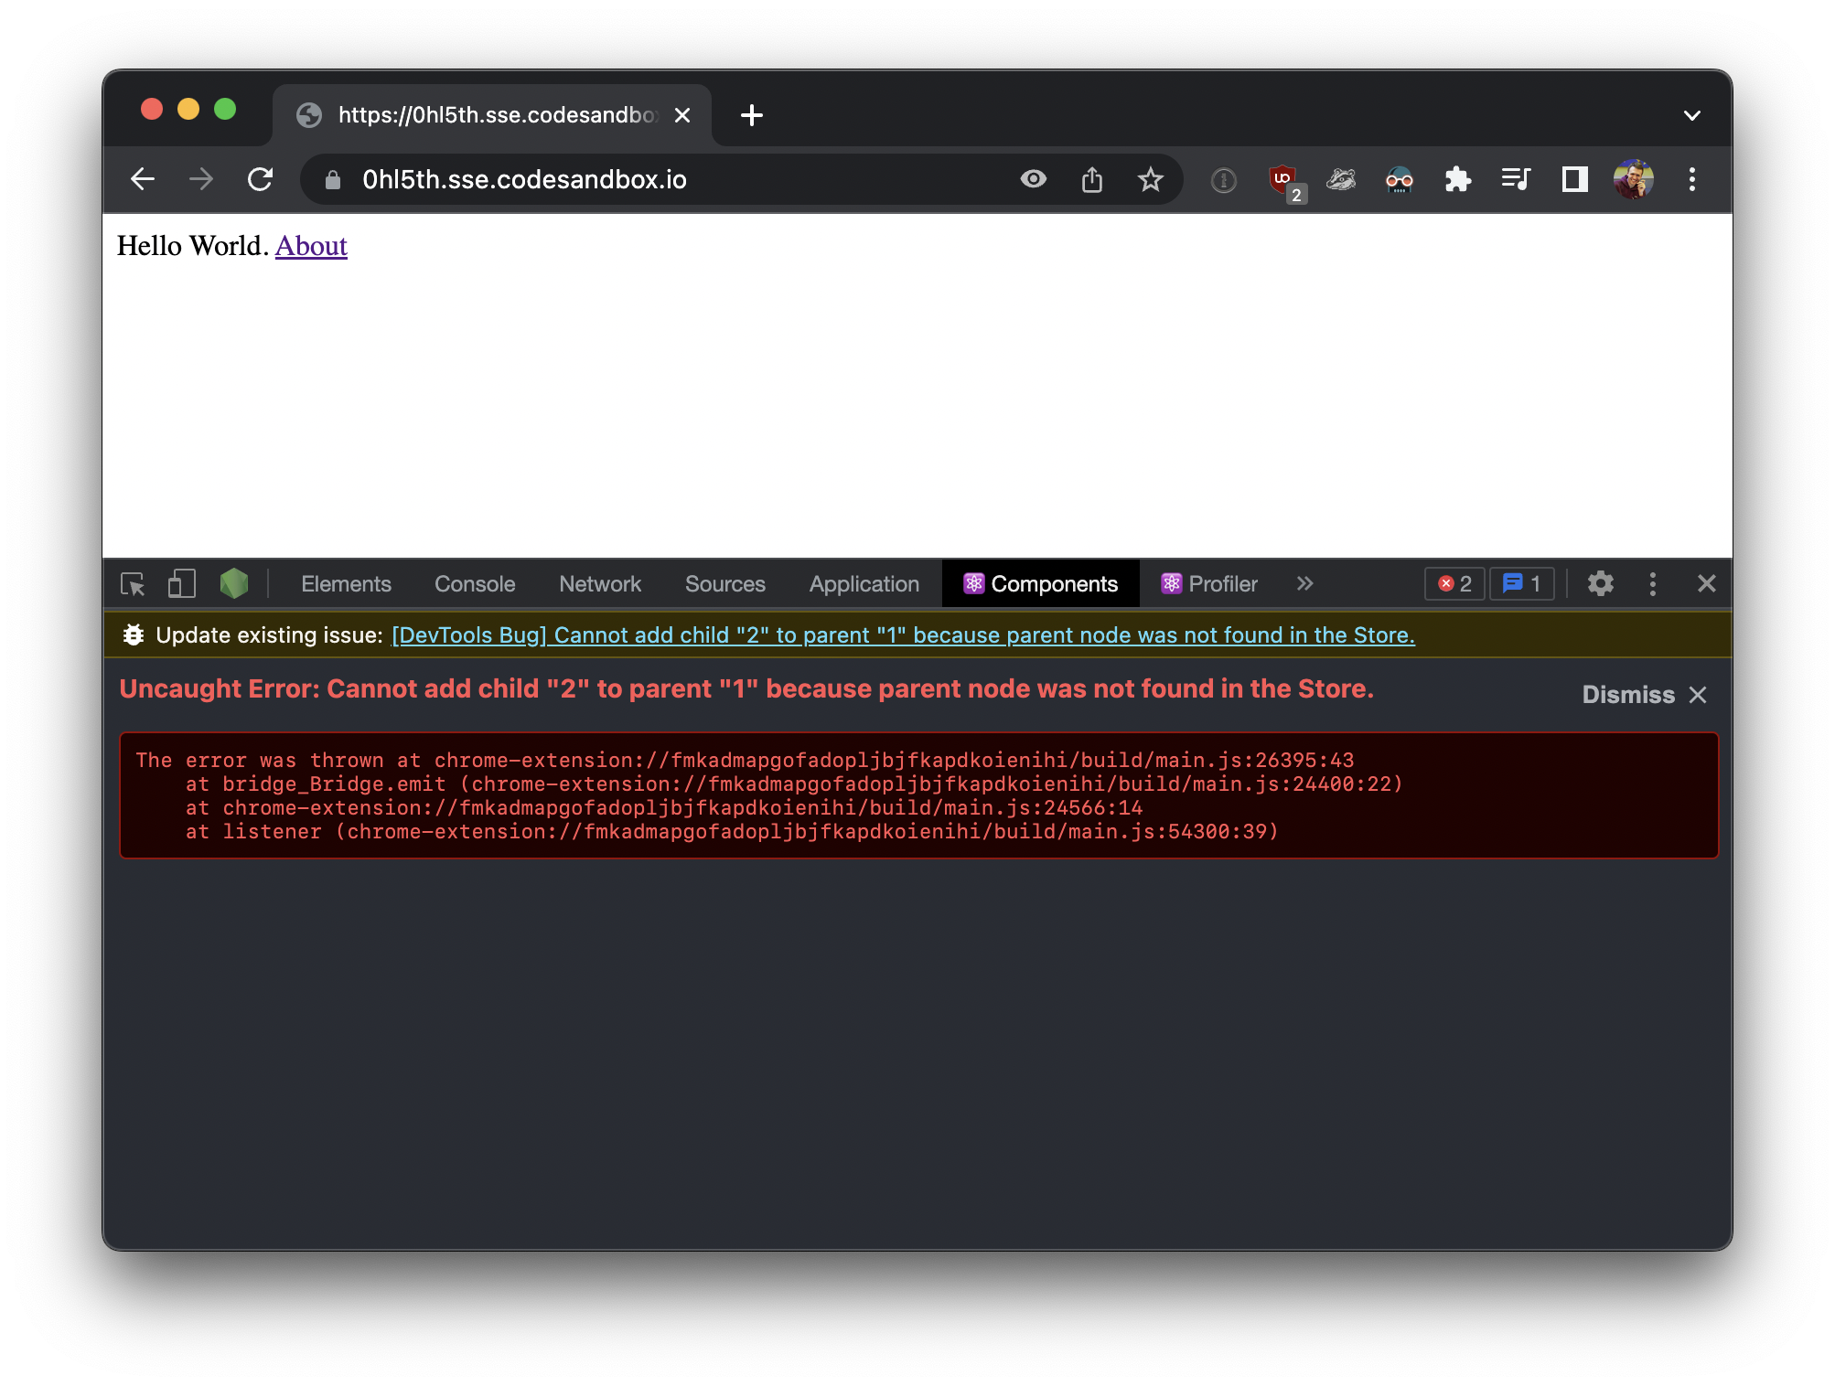Open the Privacy Badger extension
The image size is (1835, 1386).
click(x=1341, y=179)
